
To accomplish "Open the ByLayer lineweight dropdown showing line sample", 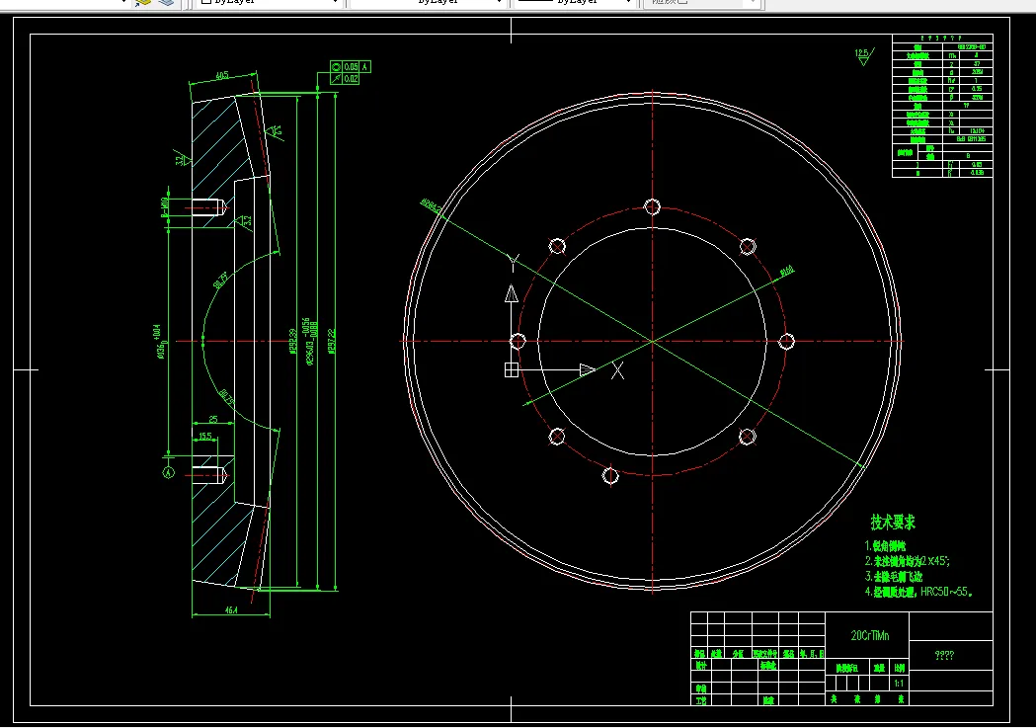I will pos(576,2).
